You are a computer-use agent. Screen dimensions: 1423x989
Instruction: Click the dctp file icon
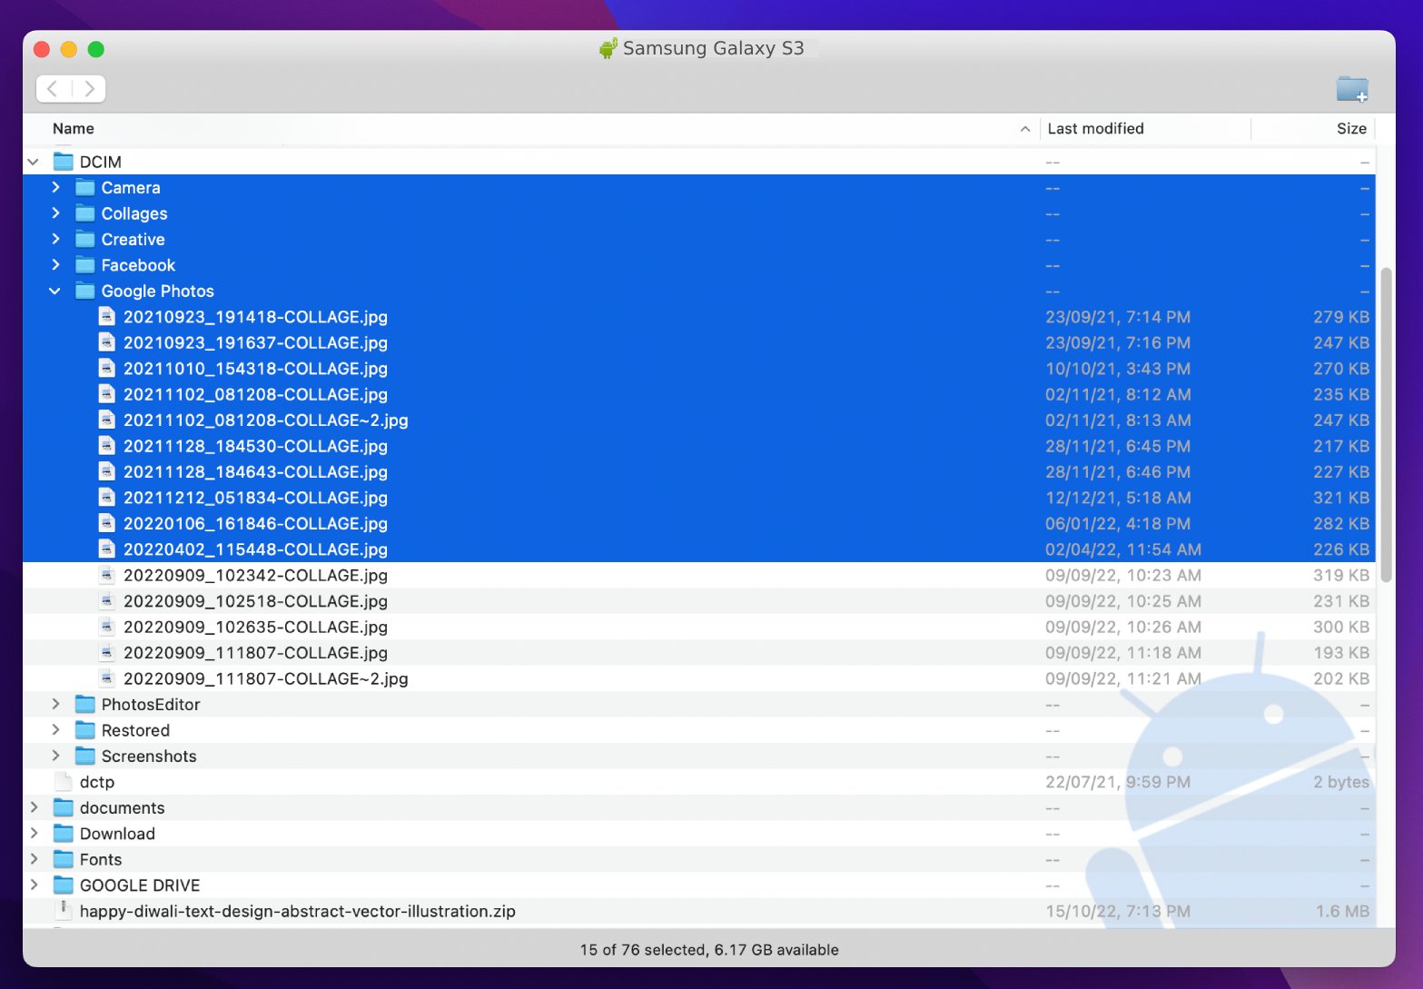pyautogui.click(x=63, y=782)
